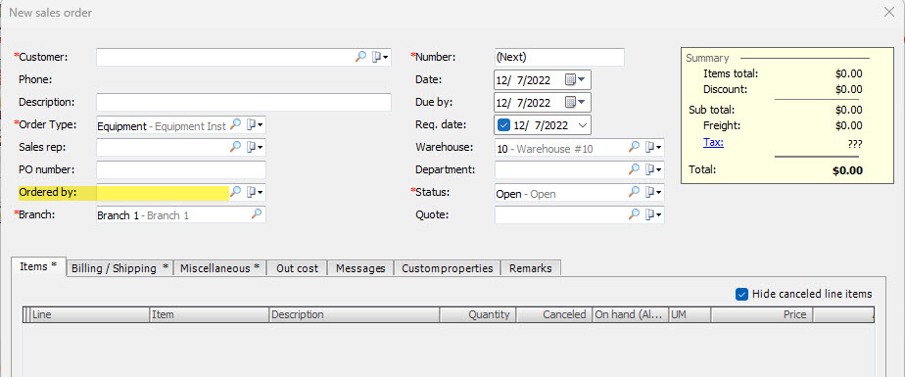
Task: Open the Customer field document dropdown icon
Action: (380, 57)
